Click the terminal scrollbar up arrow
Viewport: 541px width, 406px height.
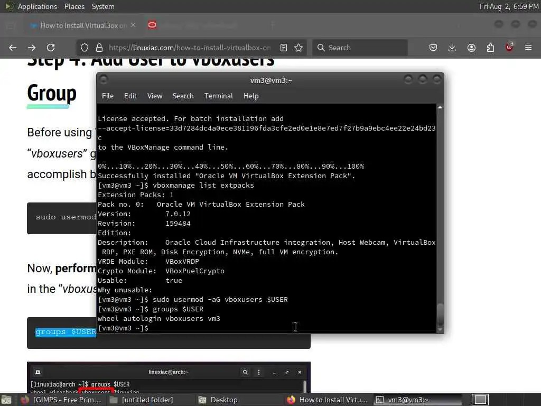[440, 107]
